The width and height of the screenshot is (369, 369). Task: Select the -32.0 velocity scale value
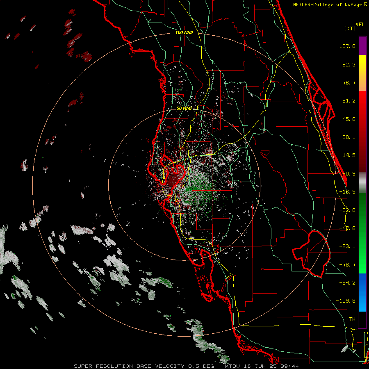point(347,210)
